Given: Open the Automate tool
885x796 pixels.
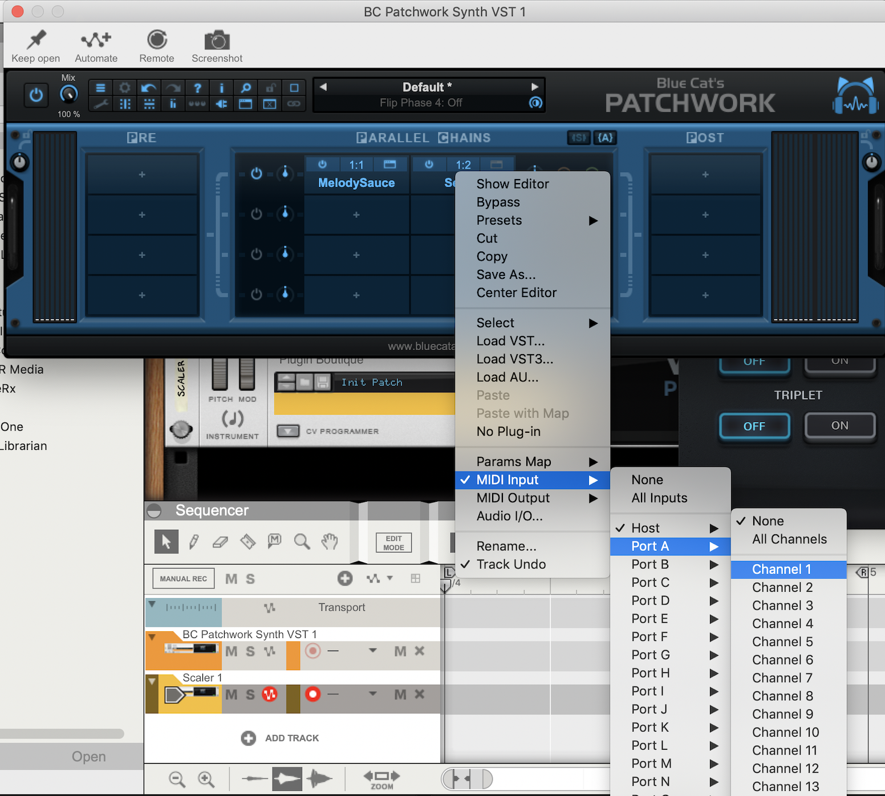Looking at the screenshot, I should tap(96, 39).
